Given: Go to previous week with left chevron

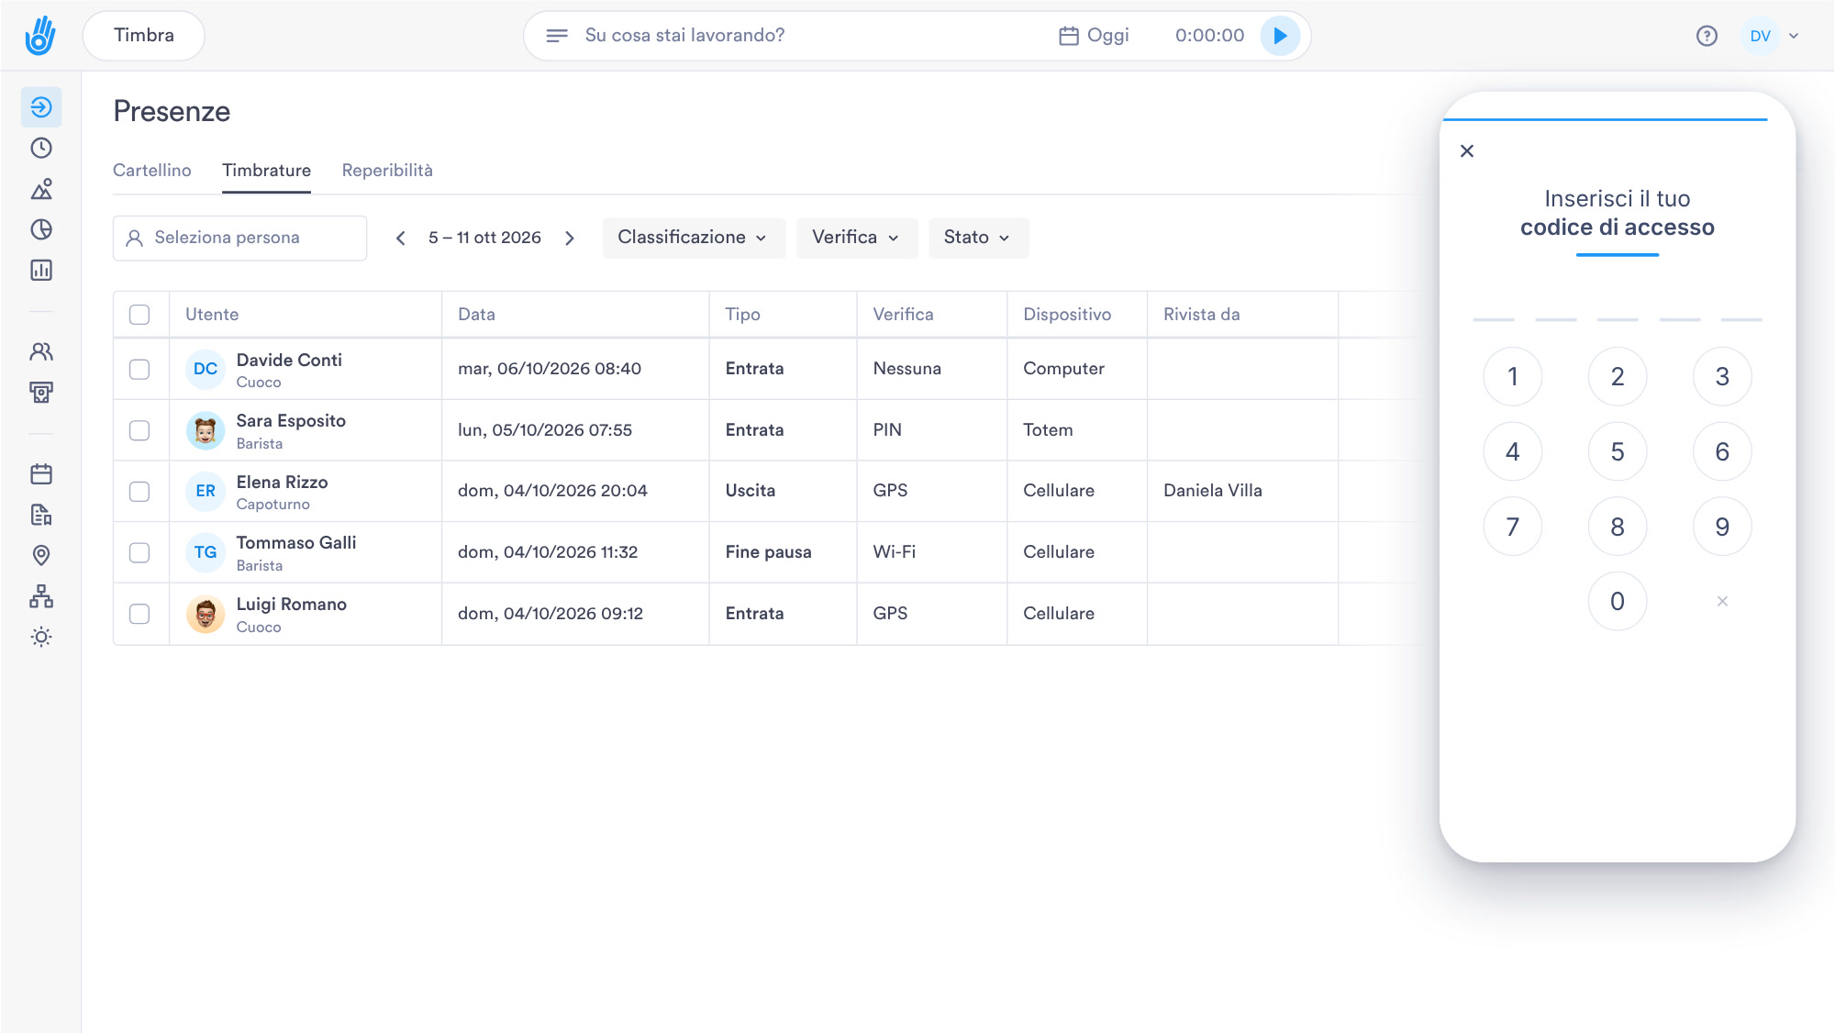Looking at the screenshot, I should [401, 239].
